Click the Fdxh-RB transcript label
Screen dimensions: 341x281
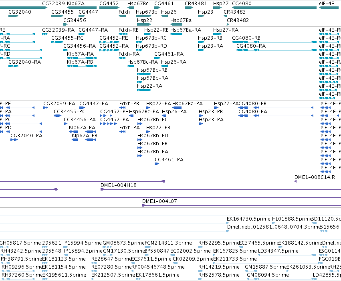tap(129, 30)
